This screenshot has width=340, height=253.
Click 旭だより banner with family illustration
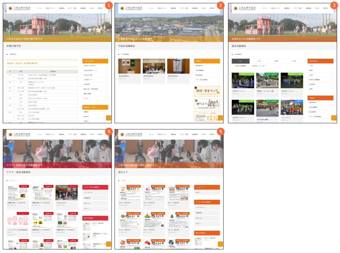click(207, 104)
